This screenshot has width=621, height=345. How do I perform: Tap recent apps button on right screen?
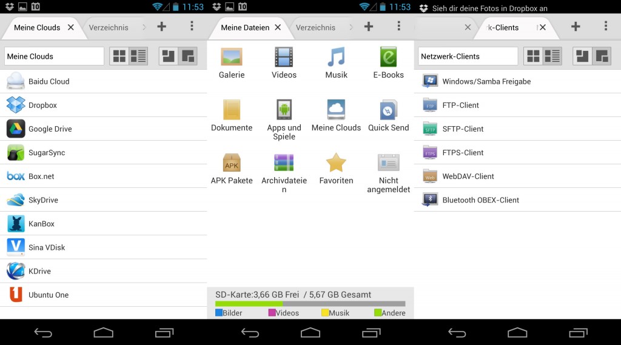click(578, 333)
